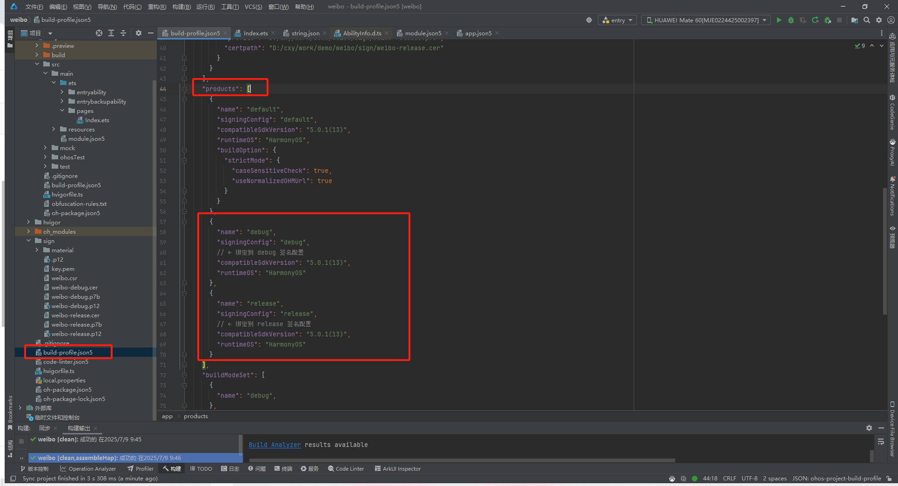Image resolution: width=898 pixels, height=486 pixels.
Task: Run the entry module on device
Action: (x=779, y=20)
